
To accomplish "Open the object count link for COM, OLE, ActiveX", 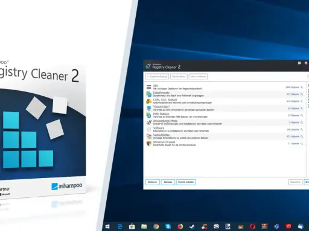I will [x=293, y=101].
